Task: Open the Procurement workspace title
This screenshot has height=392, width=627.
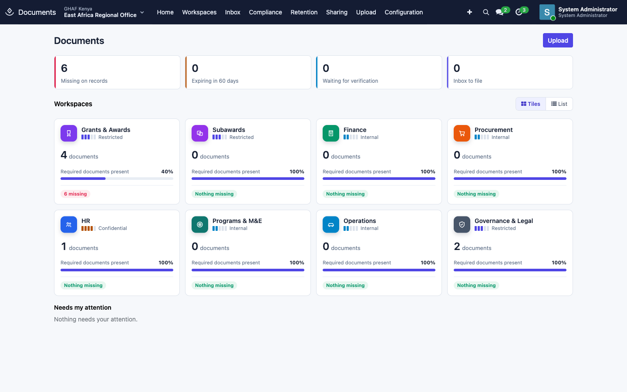Action: point(494,130)
